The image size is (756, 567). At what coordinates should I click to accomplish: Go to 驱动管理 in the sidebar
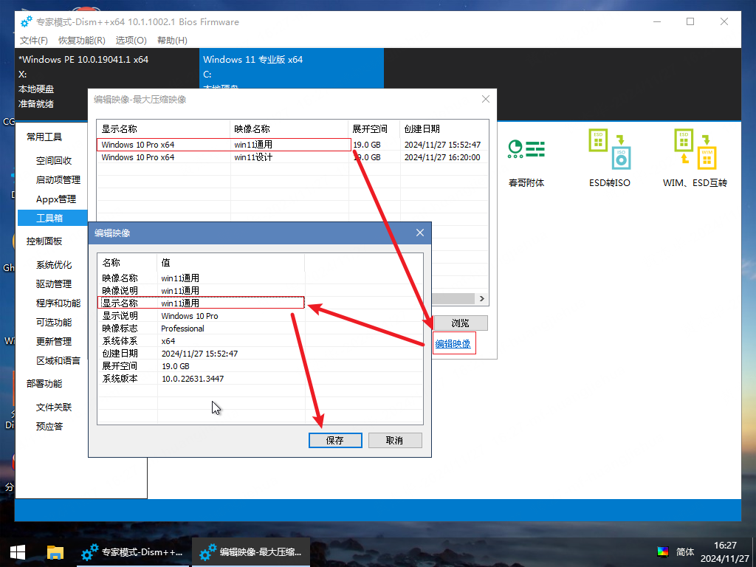pos(53,284)
